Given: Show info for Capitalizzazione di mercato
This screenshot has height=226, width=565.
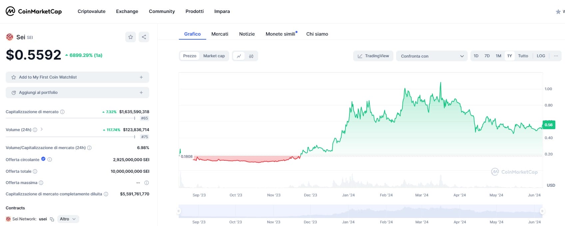Looking at the screenshot, I should tap(62, 112).
